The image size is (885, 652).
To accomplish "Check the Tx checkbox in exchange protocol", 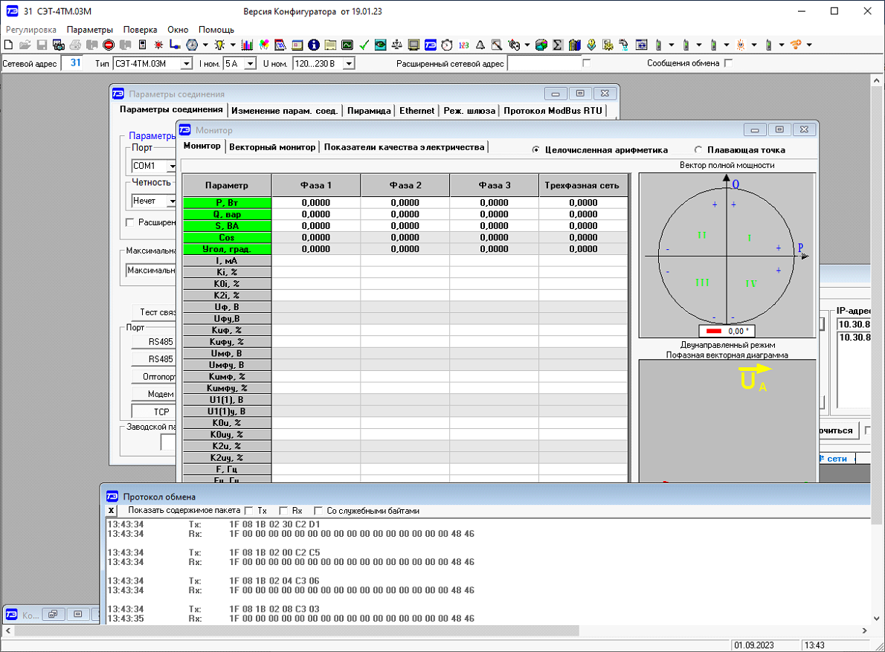I will [248, 511].
